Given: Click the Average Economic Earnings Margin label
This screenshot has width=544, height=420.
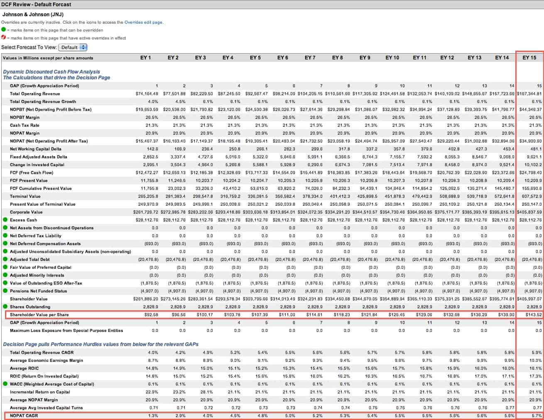Looking at the screenshot, I should [x=47, y=360].
